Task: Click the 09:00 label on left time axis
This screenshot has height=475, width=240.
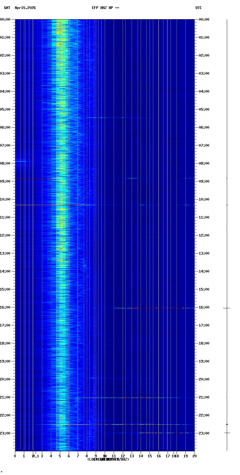Action: coord(5,181)
